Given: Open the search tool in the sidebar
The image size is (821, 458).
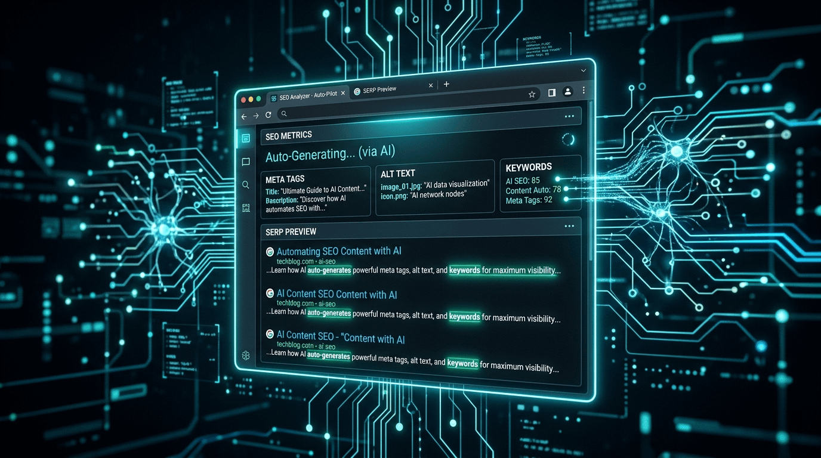Looking at the screenshot, I should click(245, 184).
